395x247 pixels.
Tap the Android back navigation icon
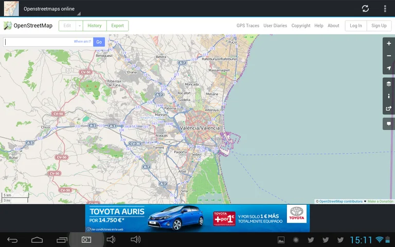point(12,240)
